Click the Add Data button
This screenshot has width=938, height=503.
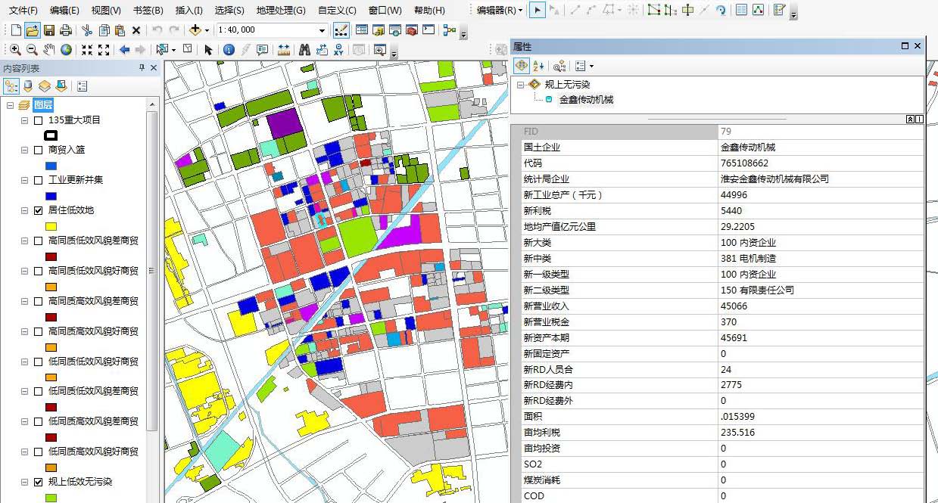[x=195, y=30]
